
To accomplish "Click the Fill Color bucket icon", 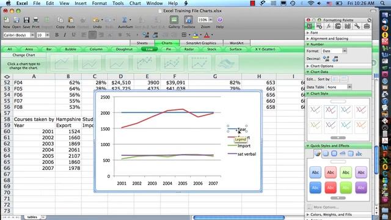I will (x=195, y=35).
